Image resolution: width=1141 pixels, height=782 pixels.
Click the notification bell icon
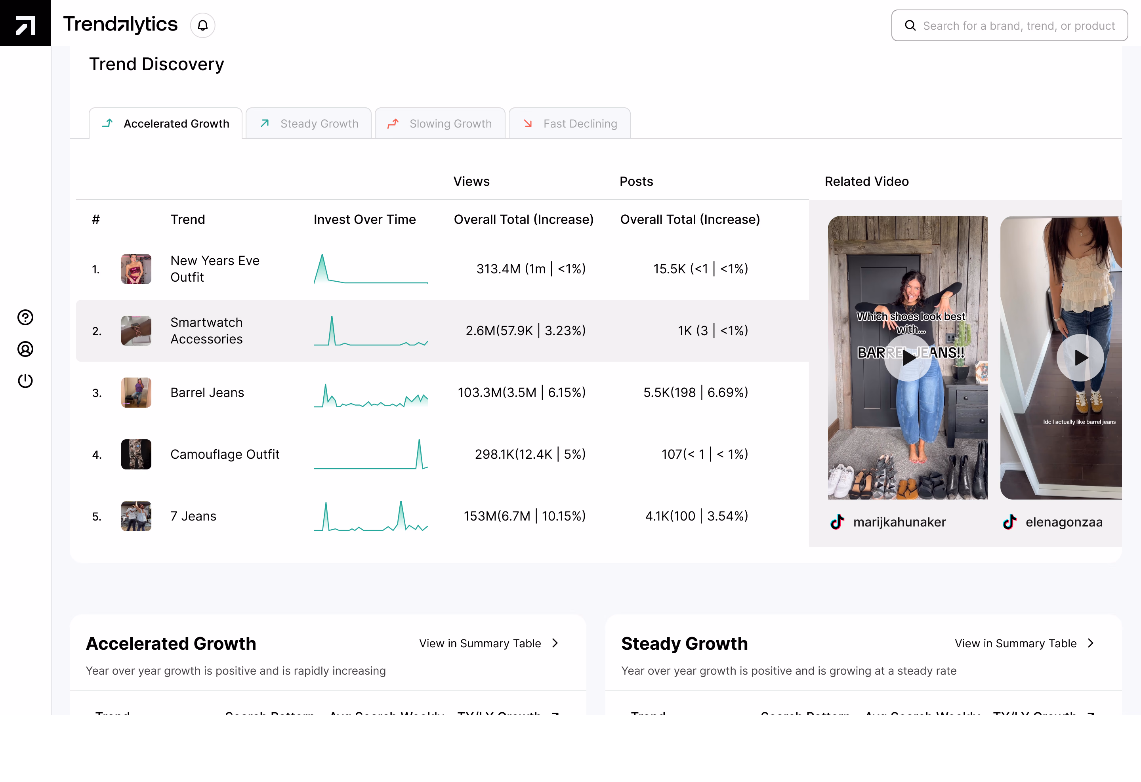[x=202, y=25]
